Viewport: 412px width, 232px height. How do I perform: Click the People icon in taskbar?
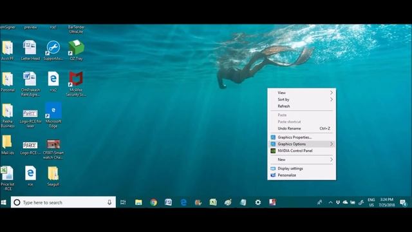pos(319,202)
